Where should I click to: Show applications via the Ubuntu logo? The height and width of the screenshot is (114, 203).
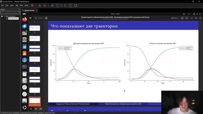click(24, 108)
